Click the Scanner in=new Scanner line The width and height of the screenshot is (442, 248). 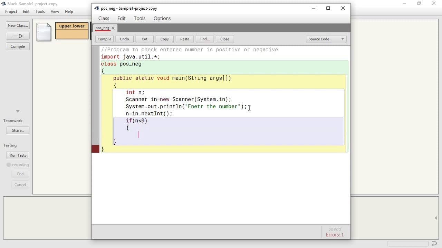(x=178, y=100)
